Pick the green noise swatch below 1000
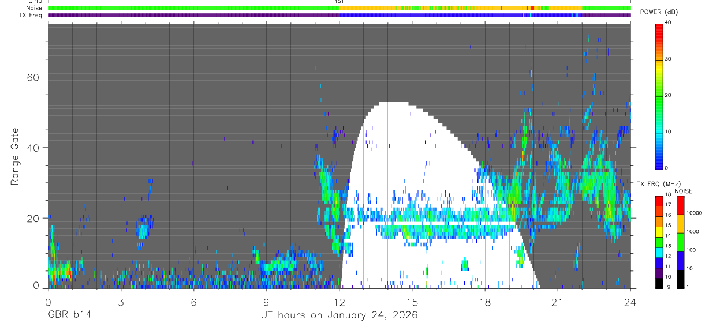The height and width of the screenshot is (327, 709). [680, 242]
